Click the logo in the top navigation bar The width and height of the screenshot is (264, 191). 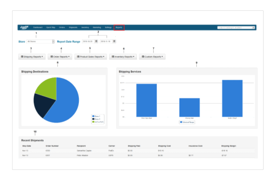pyautogui.click(x=24, y=27)
